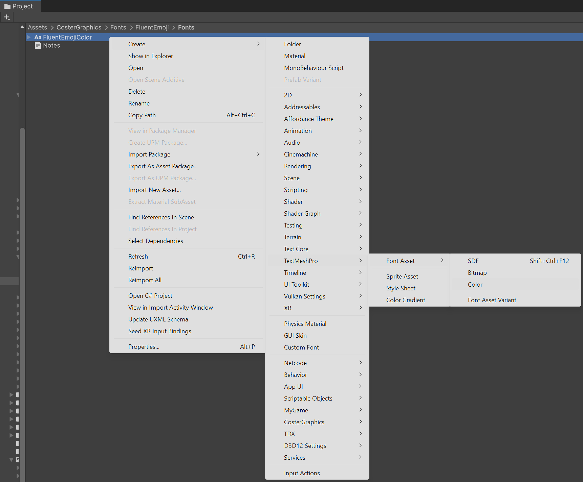Click Input Actions entry

[x=317, y=473]
